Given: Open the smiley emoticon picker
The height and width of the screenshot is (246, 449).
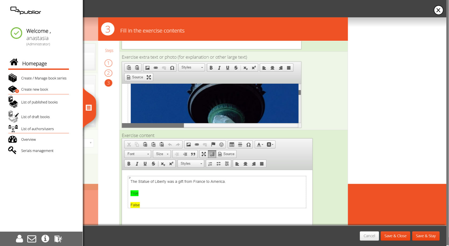Looking at the screenshot, I should 221,144.
